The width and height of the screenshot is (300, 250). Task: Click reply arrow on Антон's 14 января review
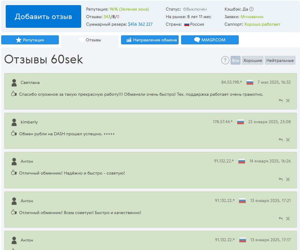[281, 179]
